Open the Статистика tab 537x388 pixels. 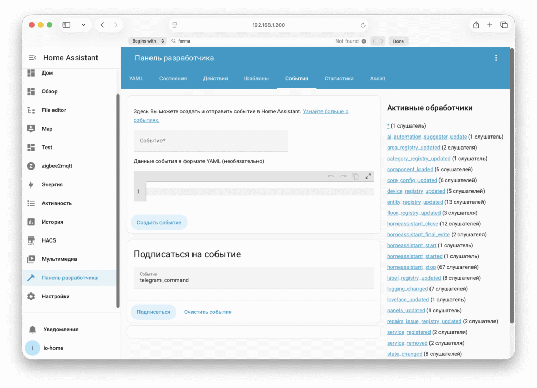(x=339, y=79)
